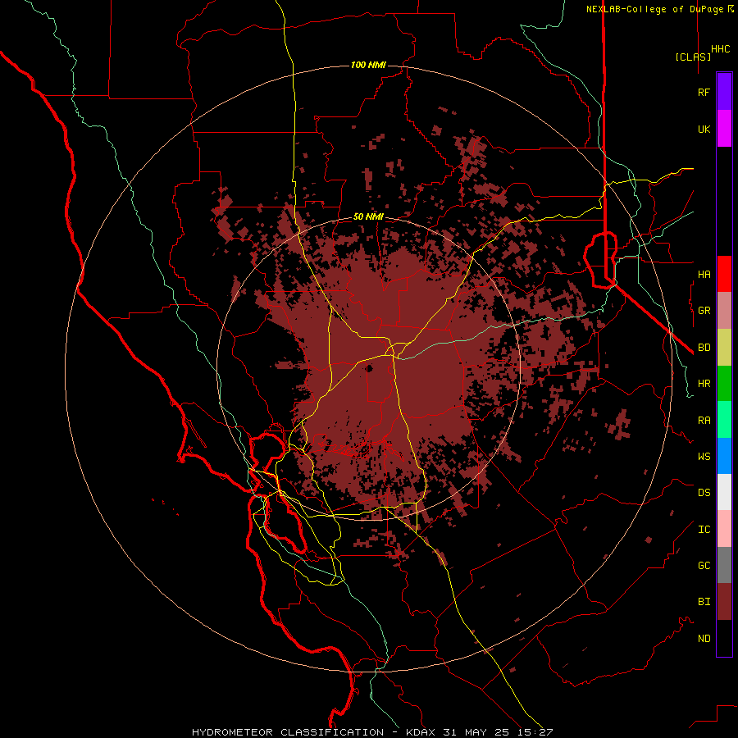Click the [CLAS] units label
Screen dimensions: 738x738
tap(693, 57)
